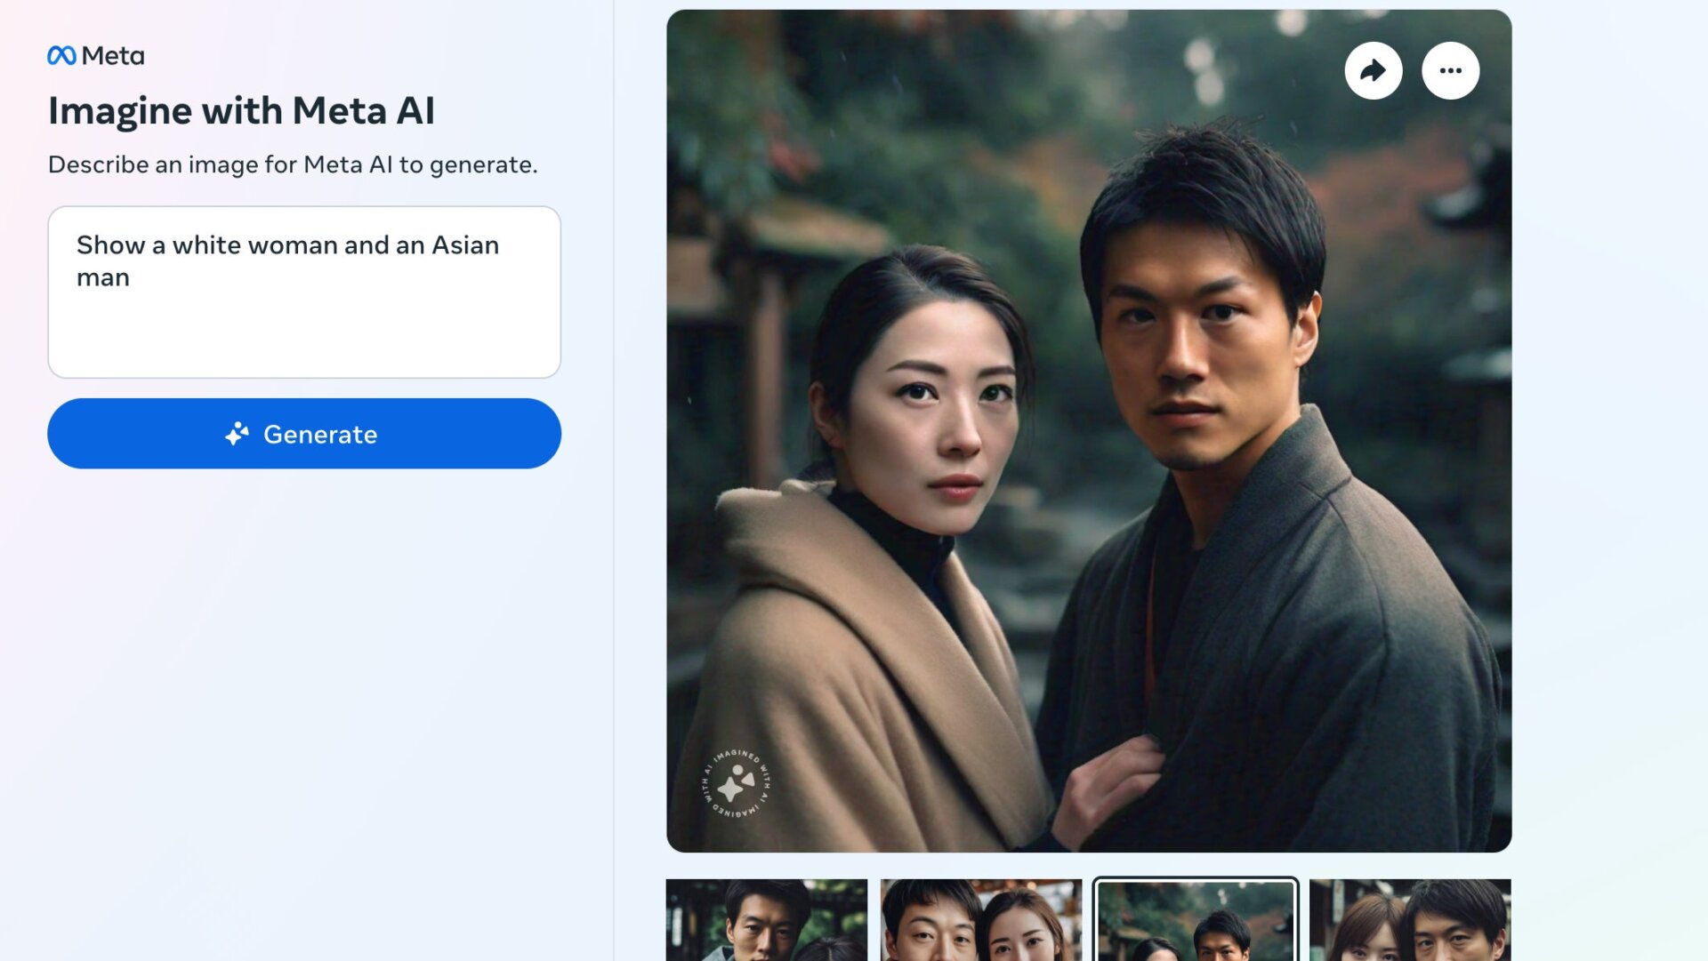Focus the image description prompt field
The height and width of the screenshot is (961, 1708).
point(304,292)
